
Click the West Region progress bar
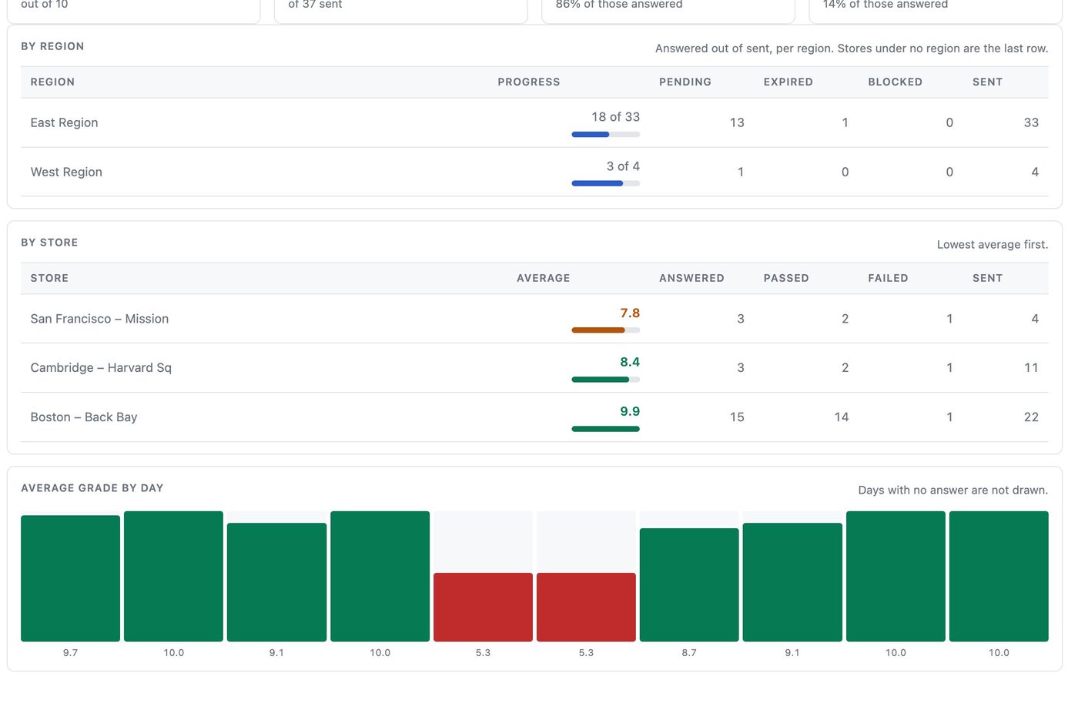pos(605,183)
